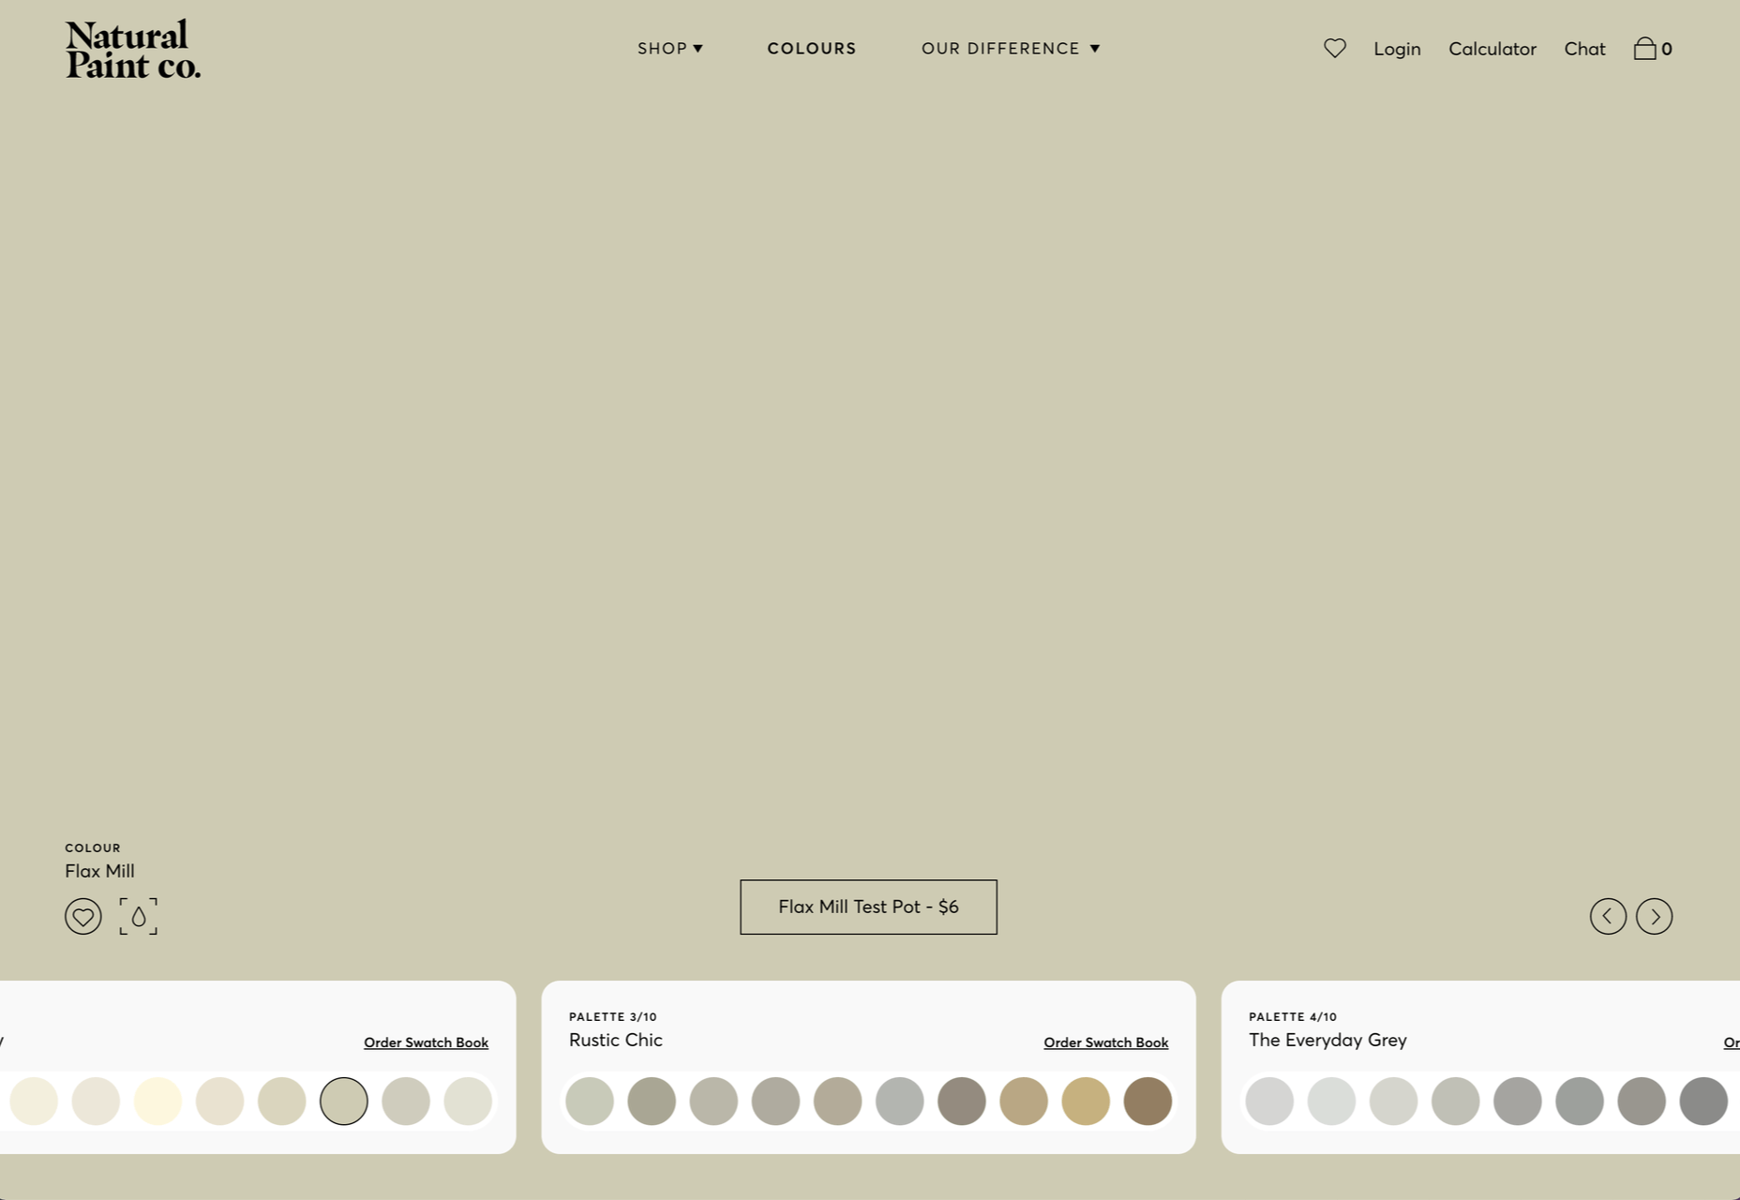Select the cool grey Rustic Chic swatch
1740x1200 pixels.
900,1101
